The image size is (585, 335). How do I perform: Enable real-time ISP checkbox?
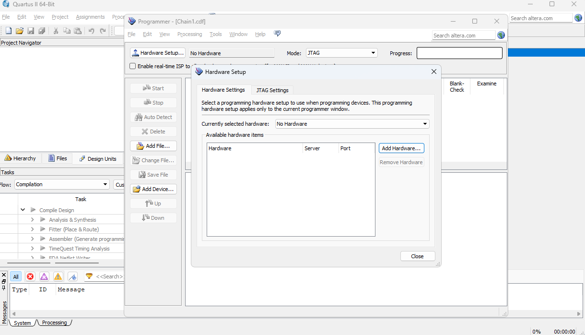133,66
